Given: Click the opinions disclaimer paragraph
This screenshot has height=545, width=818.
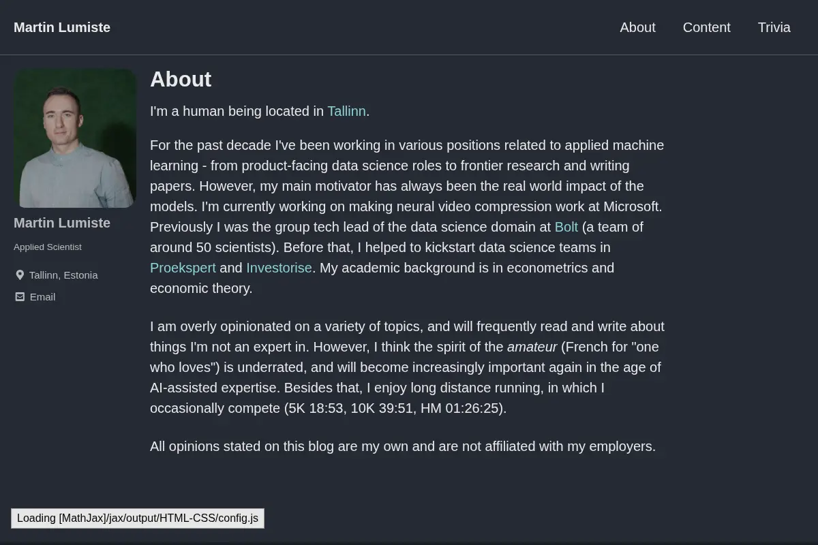Looking at the screenshot, I should click(403, 446).
